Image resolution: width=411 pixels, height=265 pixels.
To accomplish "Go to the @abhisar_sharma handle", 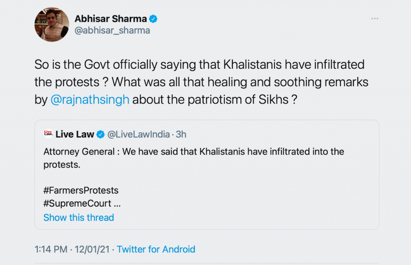I will [112, 30].
